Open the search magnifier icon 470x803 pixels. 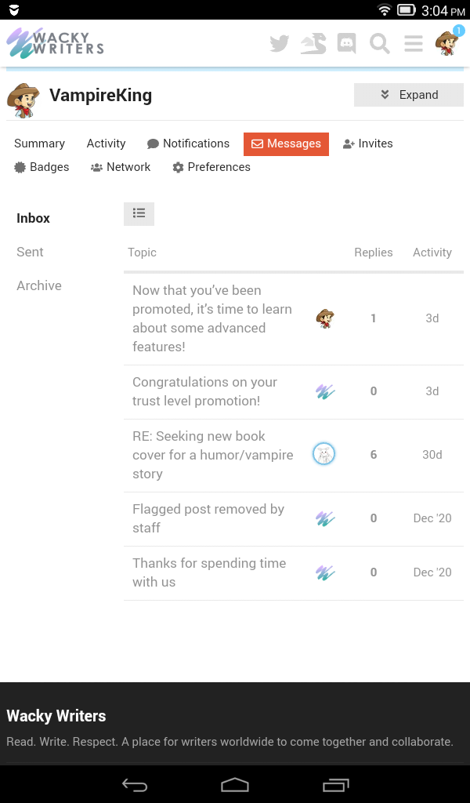pyautogui.click(x=380, y=44)
